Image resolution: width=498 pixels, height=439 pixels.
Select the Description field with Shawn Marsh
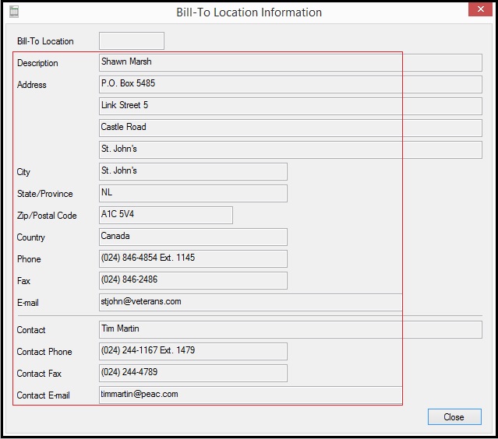click(x=290, y=62)
